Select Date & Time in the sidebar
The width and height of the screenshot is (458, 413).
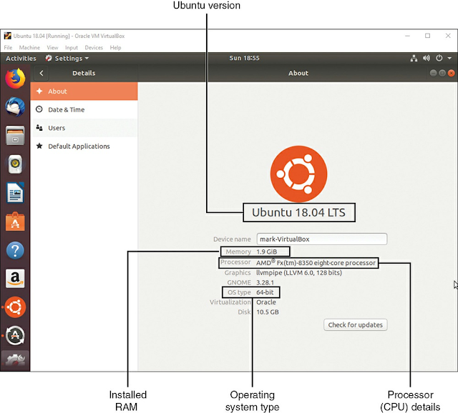tap(84, 109)
